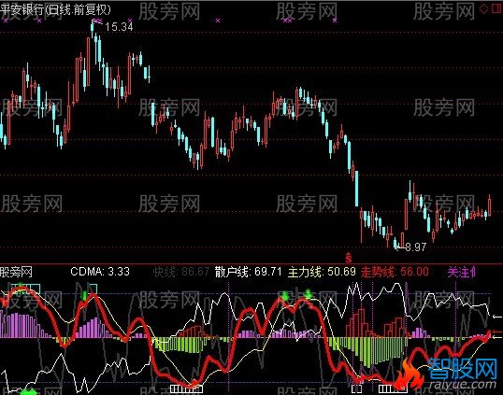The image size is (503, 395).
Task: Click the 散户线: 69.71 indicator value
Action: (249, 272)
